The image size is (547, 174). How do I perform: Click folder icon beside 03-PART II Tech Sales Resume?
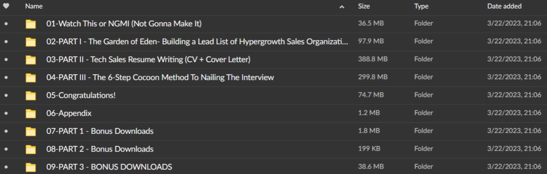(x=31, y=60)
